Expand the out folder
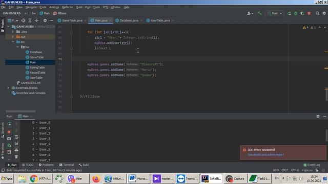This screenshot has width=328, height=184. pos(13,37)
